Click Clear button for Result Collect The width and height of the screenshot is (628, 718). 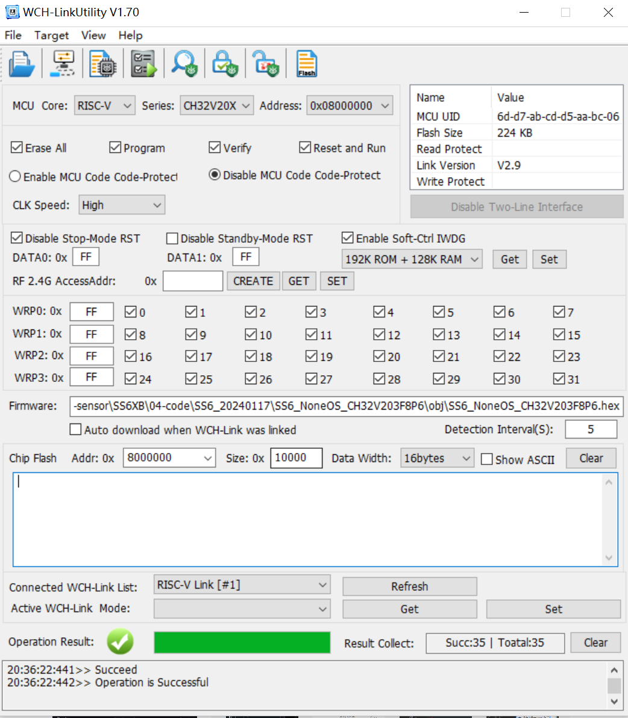pos(595,643)
